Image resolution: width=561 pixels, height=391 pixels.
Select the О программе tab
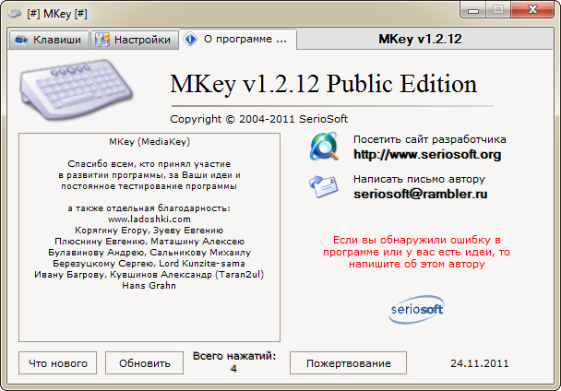point(237,39)
